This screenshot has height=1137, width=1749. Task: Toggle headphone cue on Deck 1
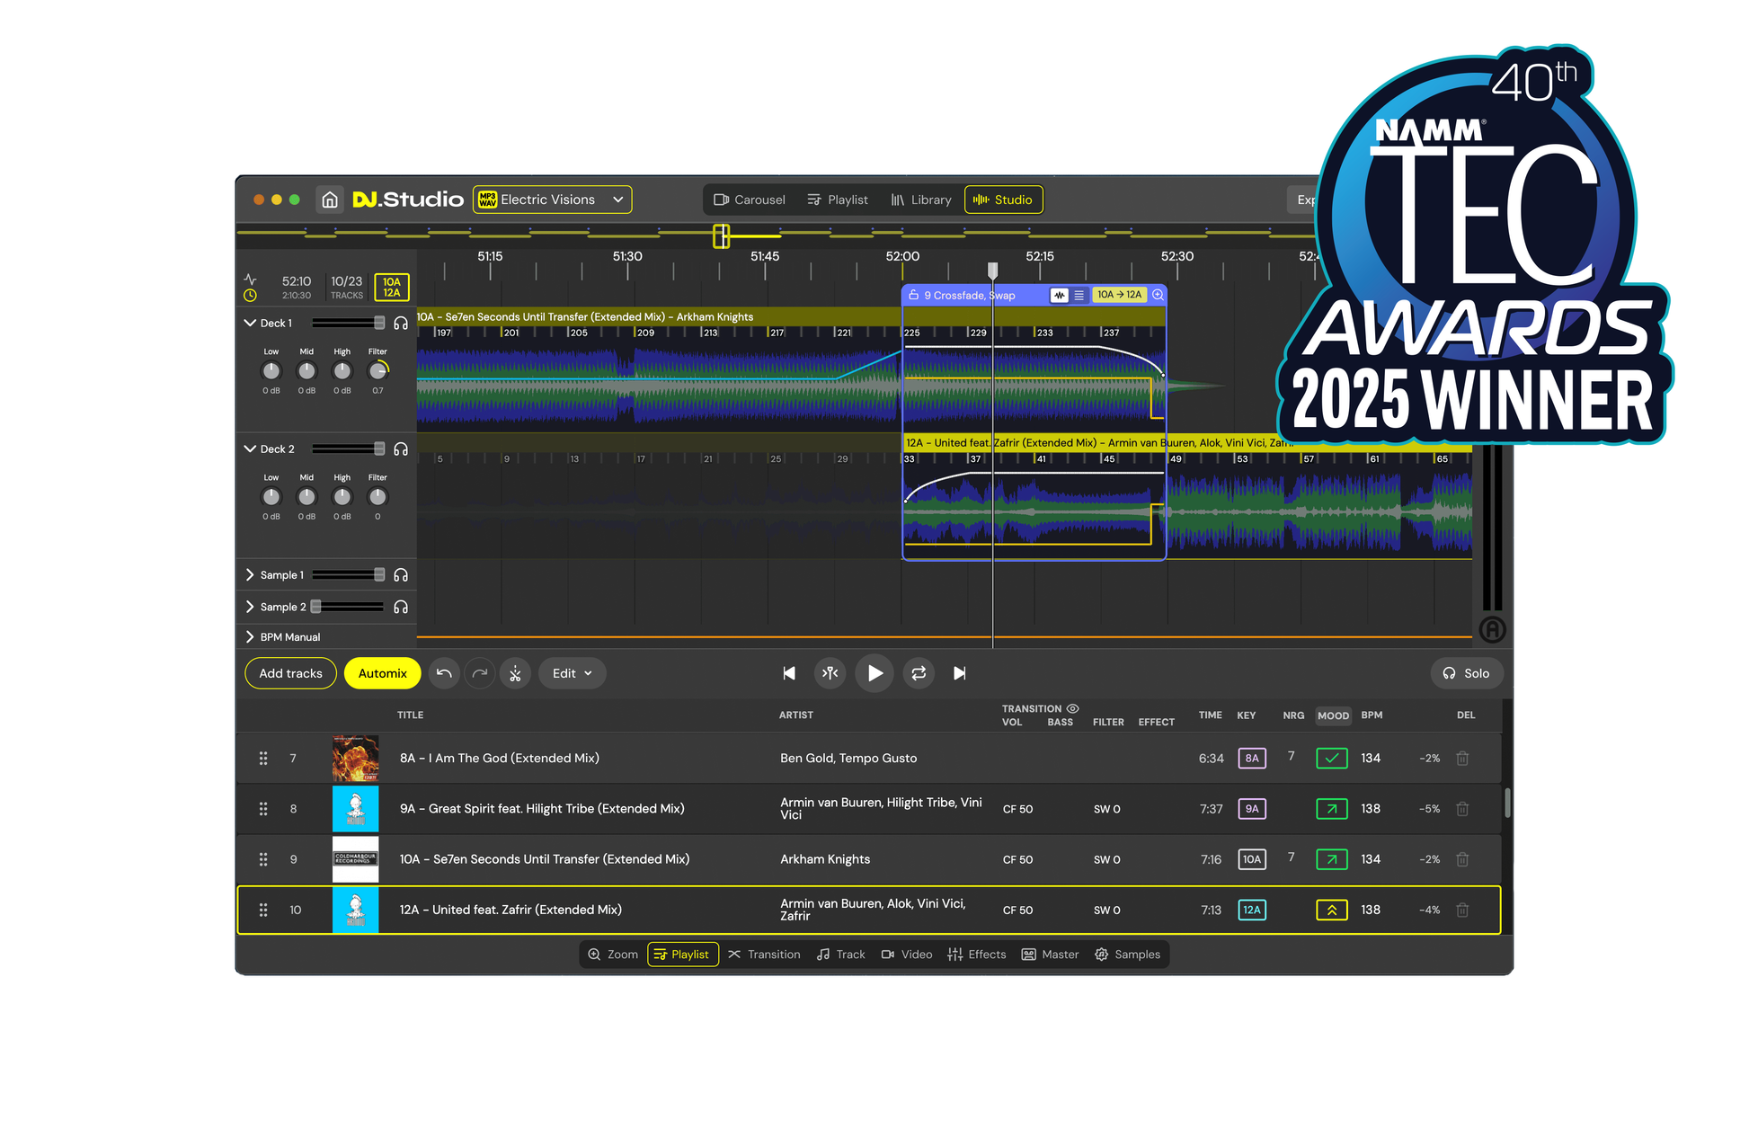point(401,323)
